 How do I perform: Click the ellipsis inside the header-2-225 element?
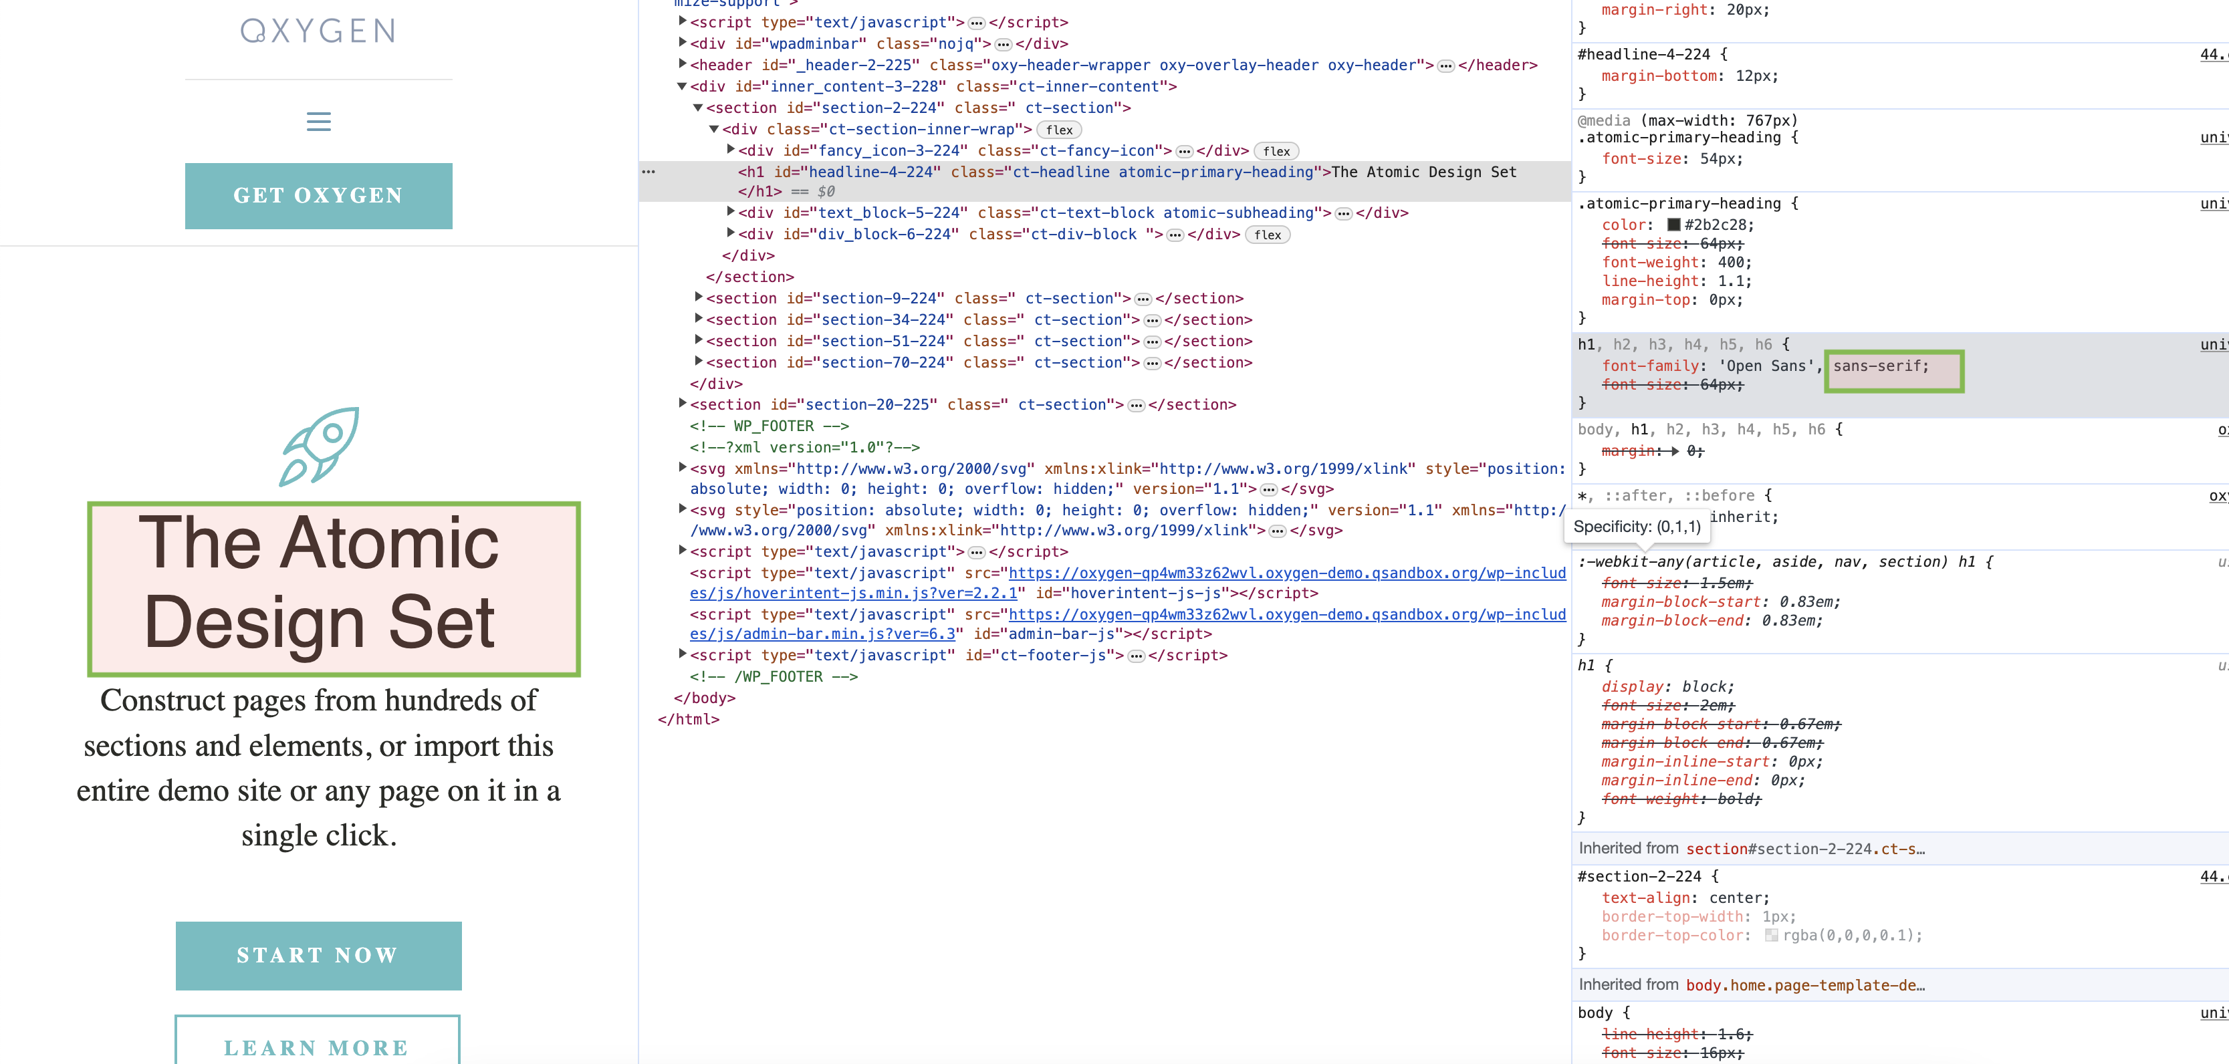pos(1441,65)
